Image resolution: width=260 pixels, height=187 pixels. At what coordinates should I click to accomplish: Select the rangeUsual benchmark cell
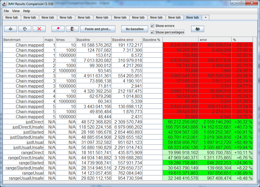(23, 173)
